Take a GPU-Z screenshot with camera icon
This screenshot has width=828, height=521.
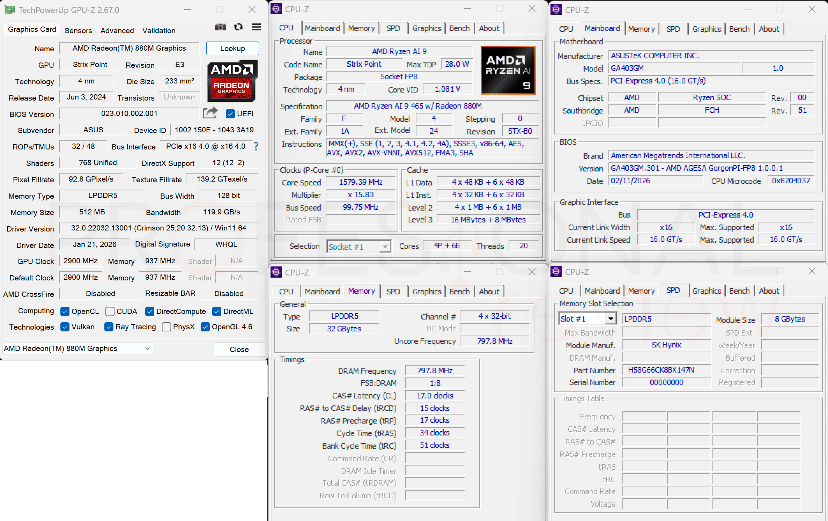coord(220,27)
